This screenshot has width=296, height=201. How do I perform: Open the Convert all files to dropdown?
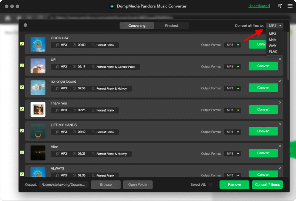pos(275,26)
